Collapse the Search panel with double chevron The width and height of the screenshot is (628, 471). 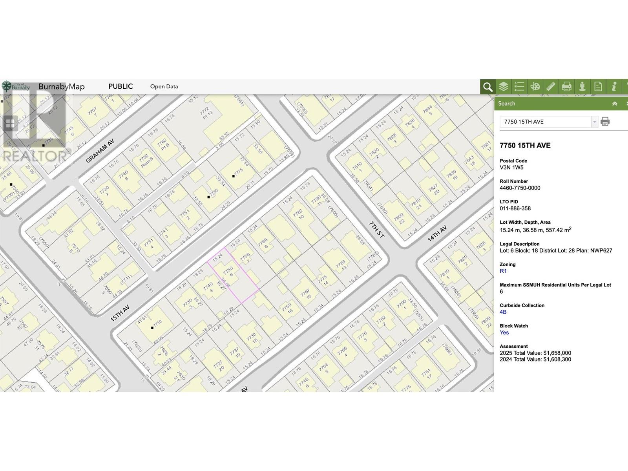(x=615, y=104)
